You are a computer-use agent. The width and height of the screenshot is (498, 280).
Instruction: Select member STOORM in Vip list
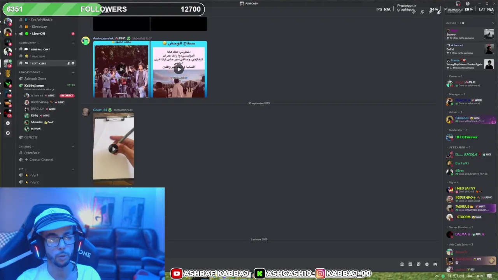coord(470,217)
